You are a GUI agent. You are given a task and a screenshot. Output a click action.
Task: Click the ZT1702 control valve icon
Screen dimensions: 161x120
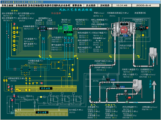(107, 80)
